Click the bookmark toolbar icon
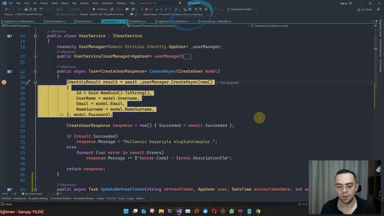Screen dimensions: 384x216 tap(206, 9)
